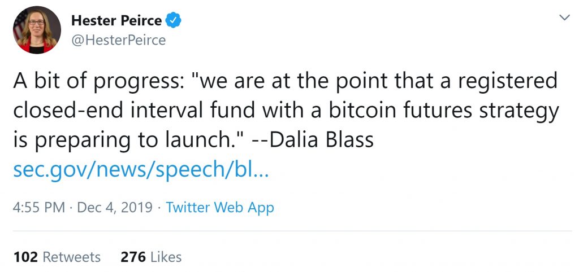View the 102 Retweets list
Image resolution: width=579 pixels, height=272 pixels.
pos(57,257)
